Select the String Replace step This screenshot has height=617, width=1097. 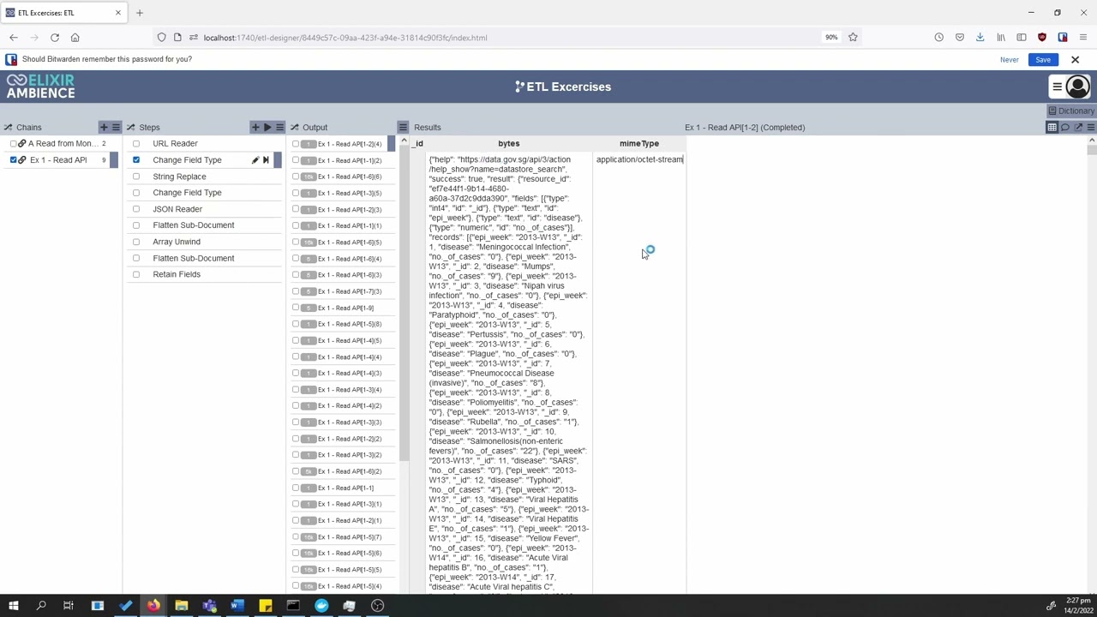point(179,177)
